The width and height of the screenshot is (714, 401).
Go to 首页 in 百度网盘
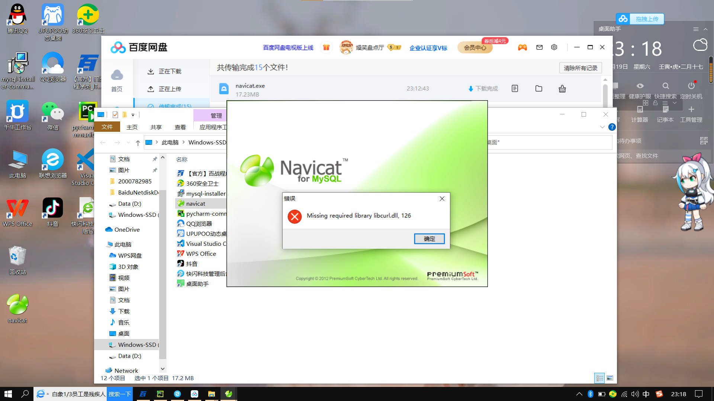pos(117,81)
